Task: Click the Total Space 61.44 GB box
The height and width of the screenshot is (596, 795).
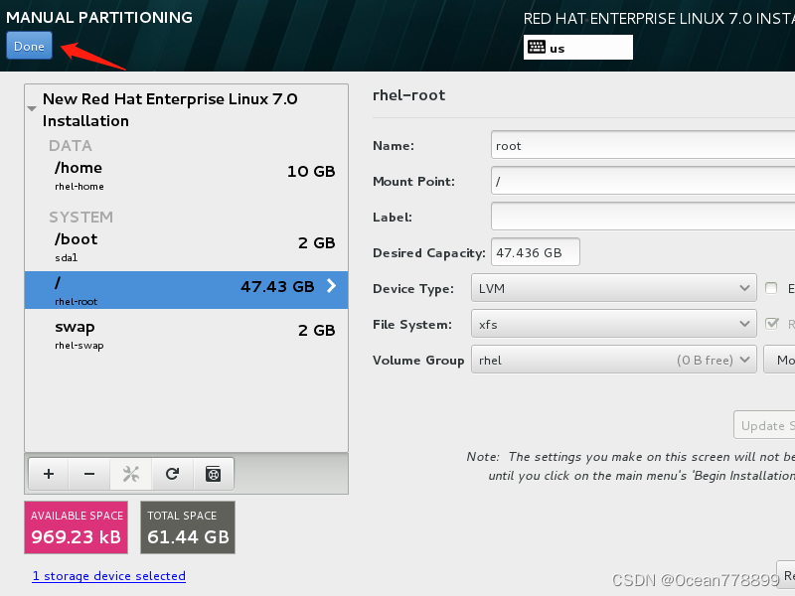Action: pos(188,527)
